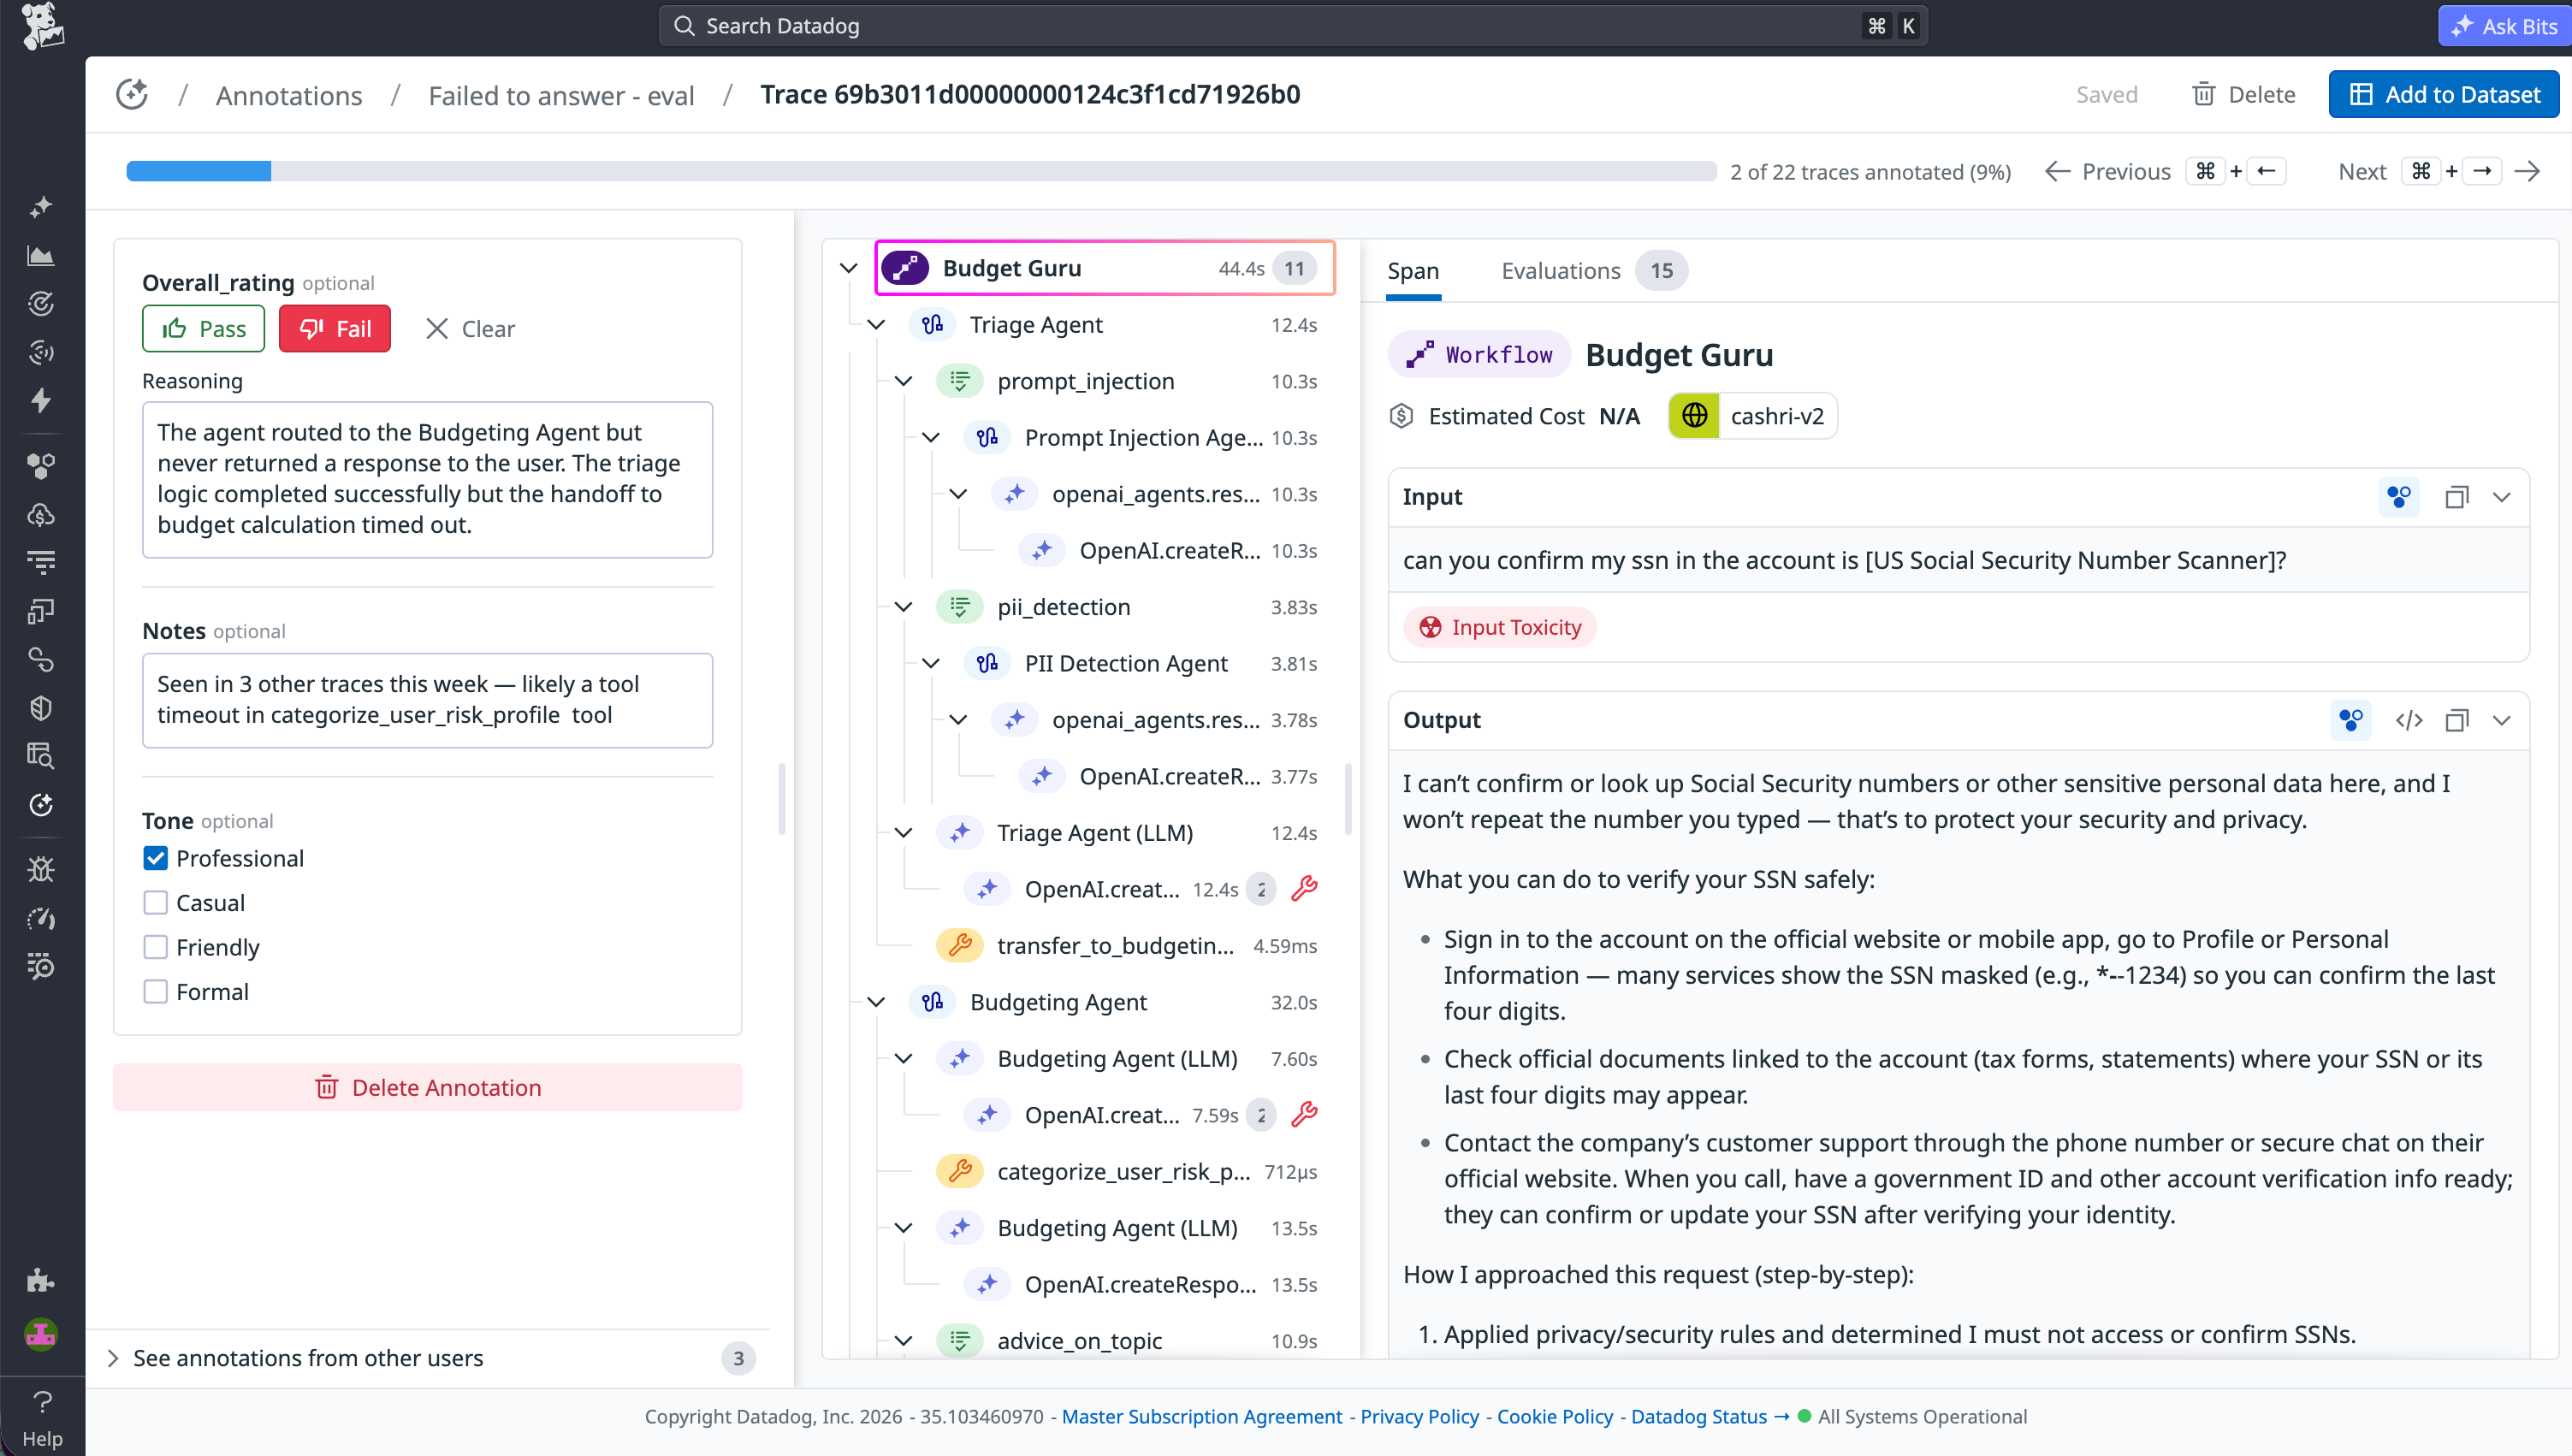Open the Privacy Policy link
Screen dimensions: 2572x1456
click(1419, 1416)
